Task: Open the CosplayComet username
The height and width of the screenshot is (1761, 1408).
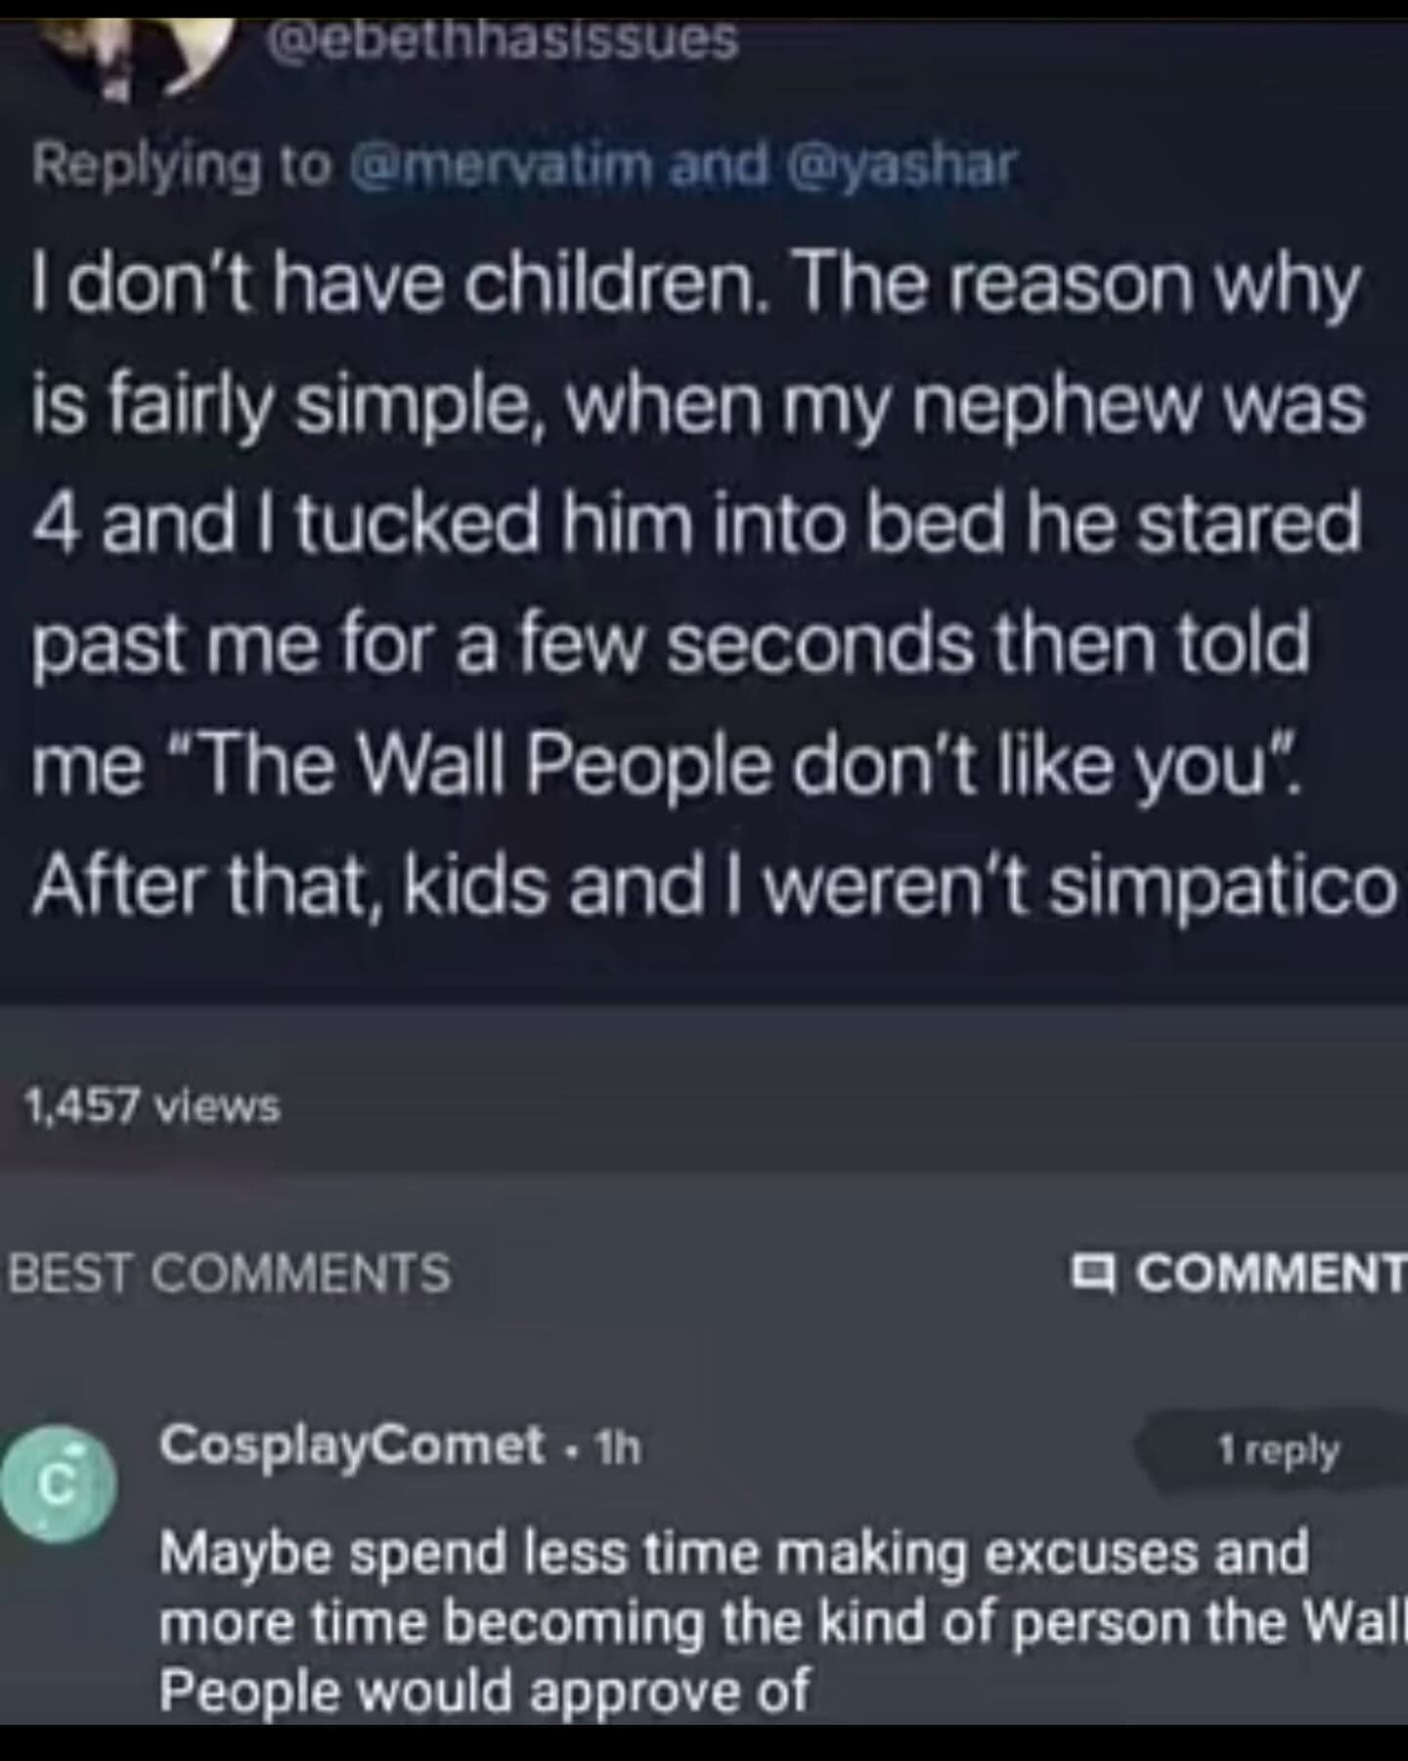Action: coord(352,1445)
